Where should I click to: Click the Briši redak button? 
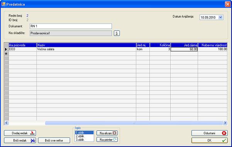click(x=20, y=140)
